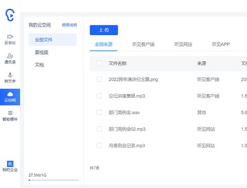Open the 云会议 video meeting section
Viewport: 247px width, 188px height.
[x=10, y=40]
